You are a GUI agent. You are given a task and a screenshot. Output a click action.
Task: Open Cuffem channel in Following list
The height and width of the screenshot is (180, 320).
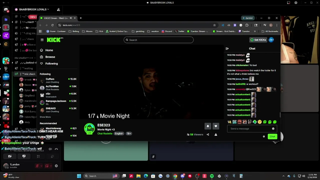(x=58, y=80)
